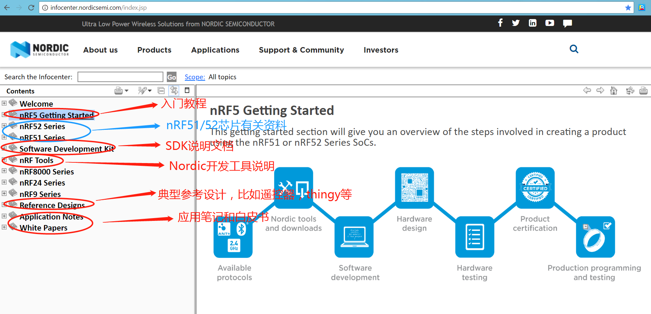Open Reference Designs topic

pyautogui.click(x=52, y=205)
